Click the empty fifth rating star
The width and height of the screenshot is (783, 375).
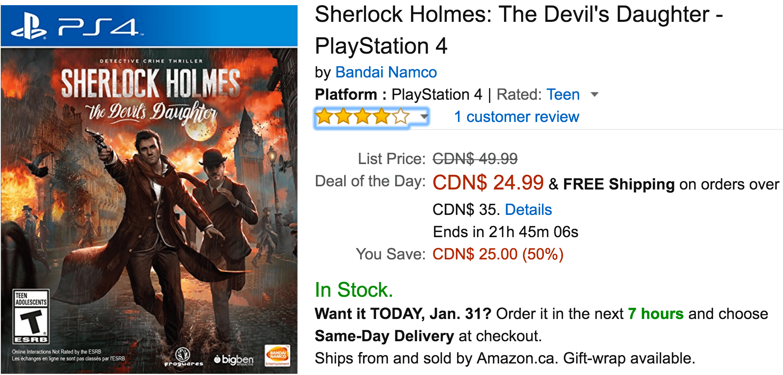coord(401,117)
